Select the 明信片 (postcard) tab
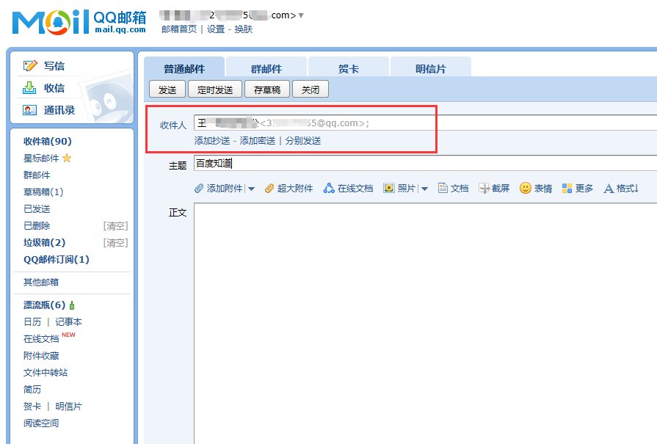This screenshot has width=657, height=444. click(x=430, y=68)
